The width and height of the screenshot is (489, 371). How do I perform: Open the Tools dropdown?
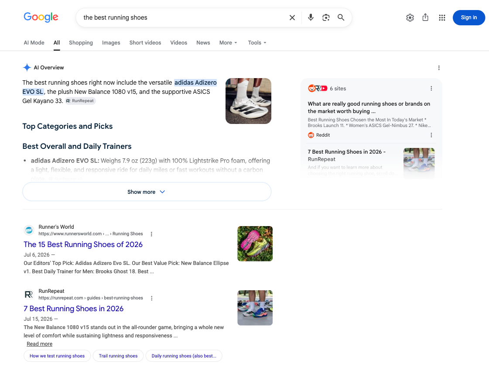pyautogui.click(x=257, y=43)
